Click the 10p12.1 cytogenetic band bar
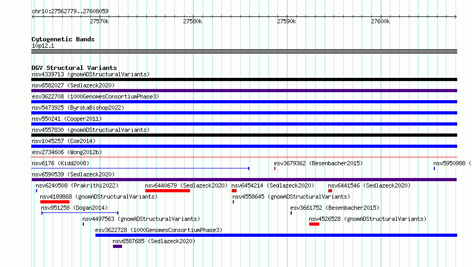The height and width of the screenshot is (267, 472). 244,51
